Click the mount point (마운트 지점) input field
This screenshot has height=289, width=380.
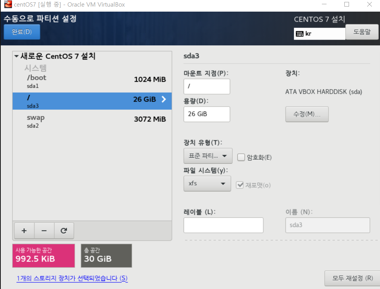coord(207,86)
